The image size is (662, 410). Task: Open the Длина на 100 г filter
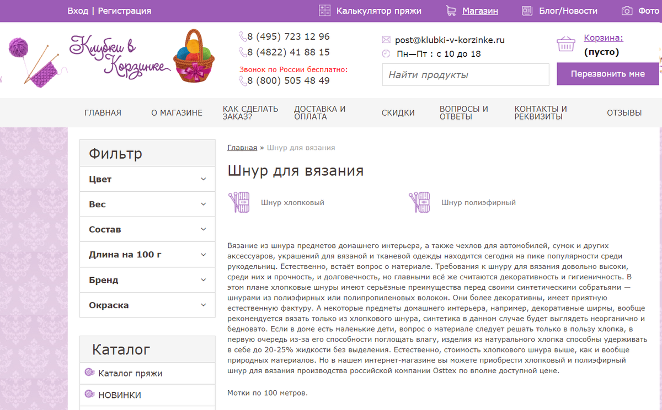pos(147,254)
